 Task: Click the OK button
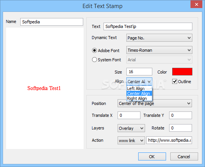tap(152, 157)
